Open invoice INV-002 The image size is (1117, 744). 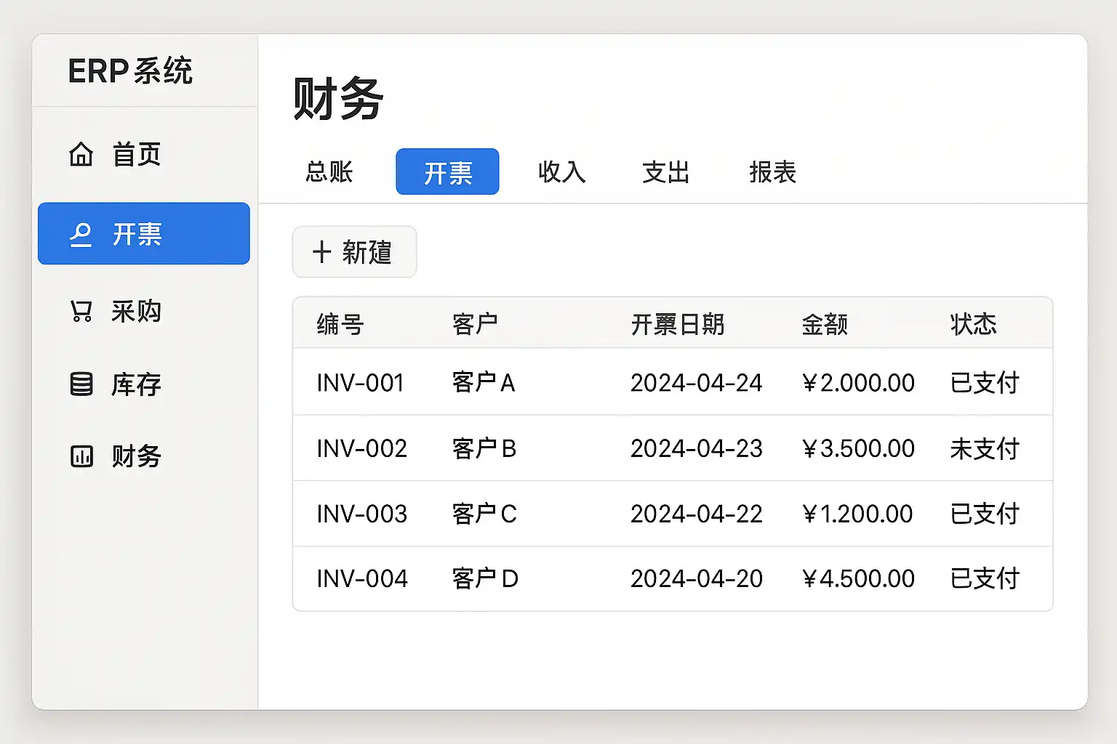coord(361,448)
